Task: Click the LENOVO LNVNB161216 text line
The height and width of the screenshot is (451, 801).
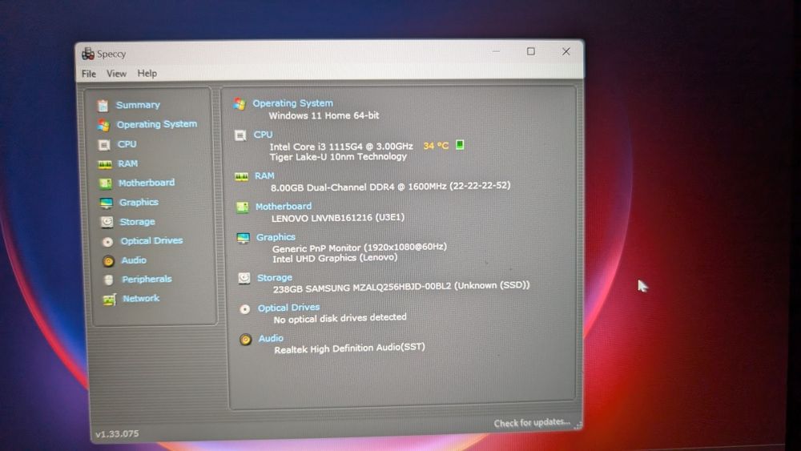Action: pos(338,218)
